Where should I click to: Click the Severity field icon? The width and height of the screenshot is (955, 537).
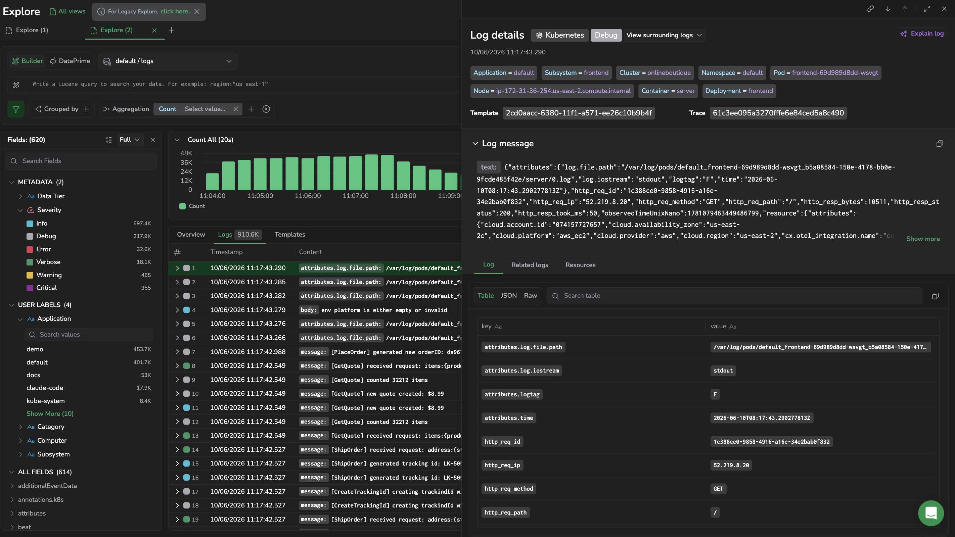coord(31,210)
